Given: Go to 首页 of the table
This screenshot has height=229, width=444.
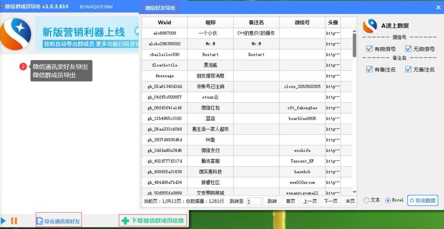Looking at the screenshot, I should (x=290, y=201).
